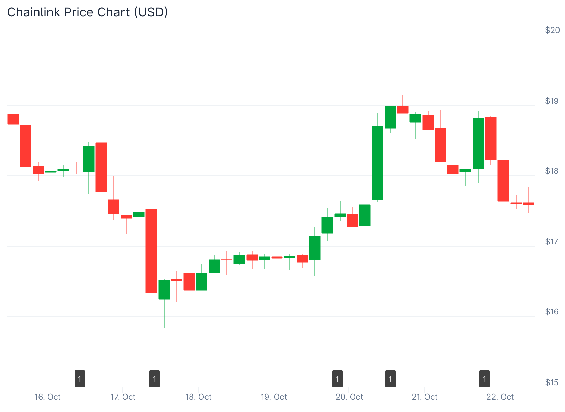Select the green candle closing just under $19
Viewport: 565px width, 412px height.
click(x=390, y=117)
